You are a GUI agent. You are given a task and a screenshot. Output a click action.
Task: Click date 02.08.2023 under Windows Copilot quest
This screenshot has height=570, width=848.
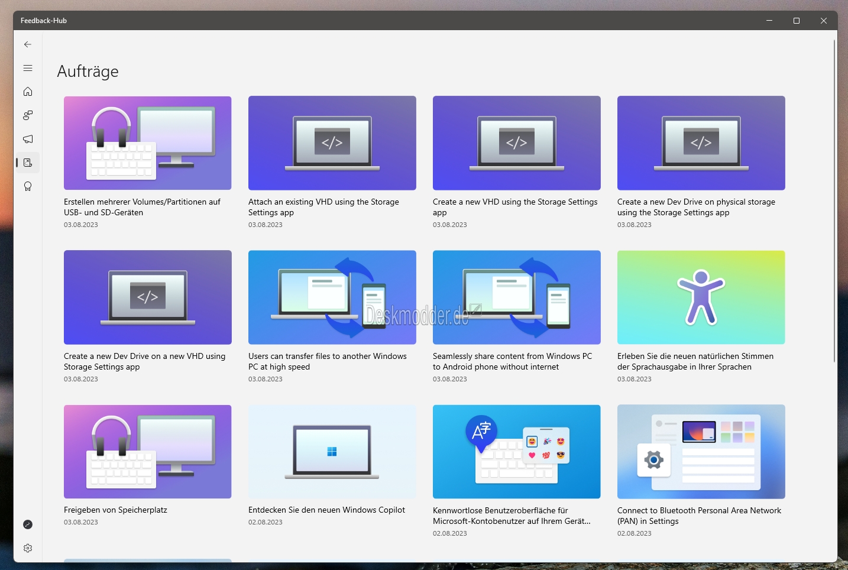pyautogui.click(x=266, y=522)
